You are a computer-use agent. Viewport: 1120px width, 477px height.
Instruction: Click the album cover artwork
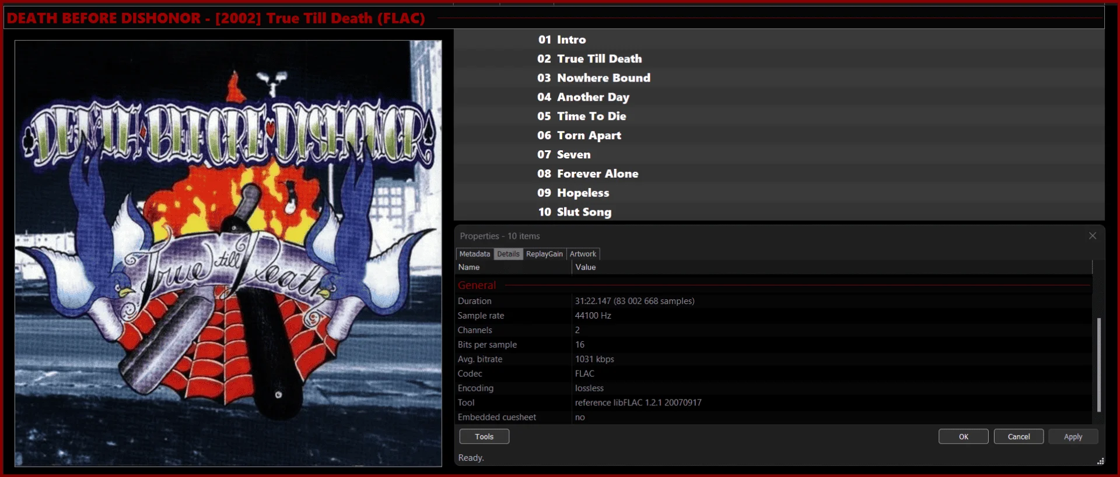228,253
